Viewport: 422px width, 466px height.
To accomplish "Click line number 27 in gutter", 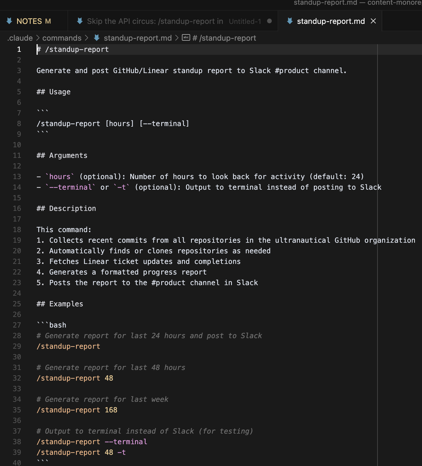I will 17,325.
